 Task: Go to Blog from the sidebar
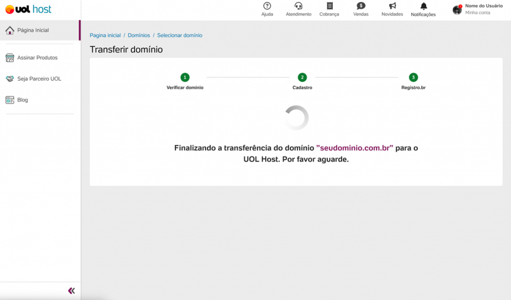[x=22, y=100]
